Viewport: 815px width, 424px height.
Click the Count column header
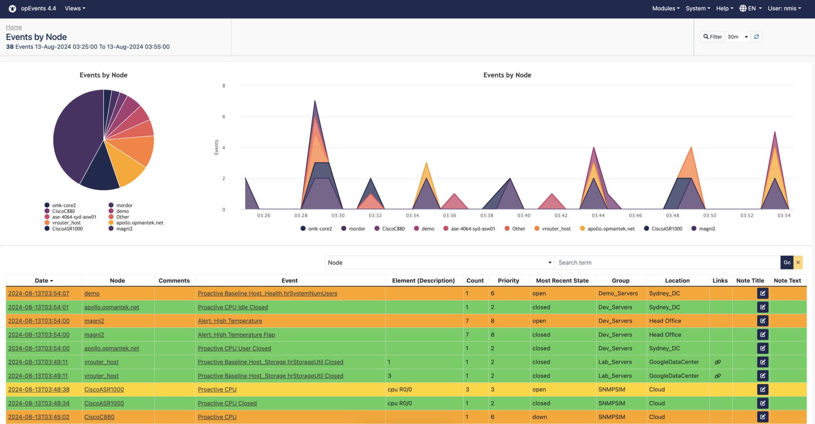(475, 281)
